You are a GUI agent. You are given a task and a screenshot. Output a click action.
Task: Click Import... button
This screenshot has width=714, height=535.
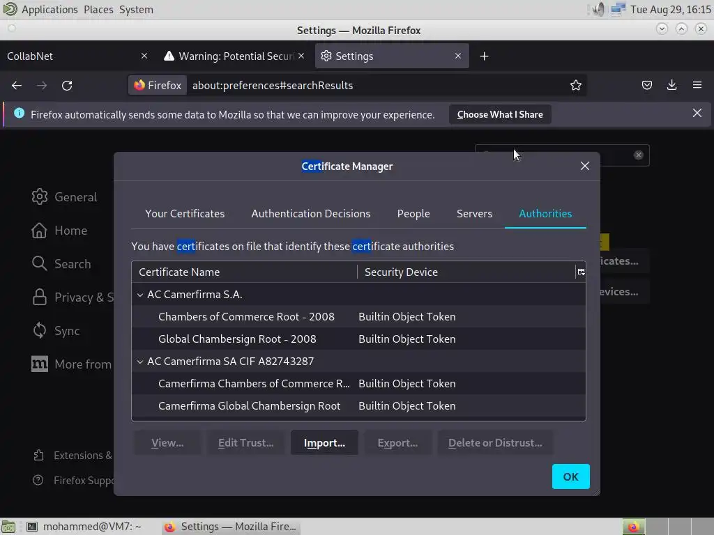324,443
